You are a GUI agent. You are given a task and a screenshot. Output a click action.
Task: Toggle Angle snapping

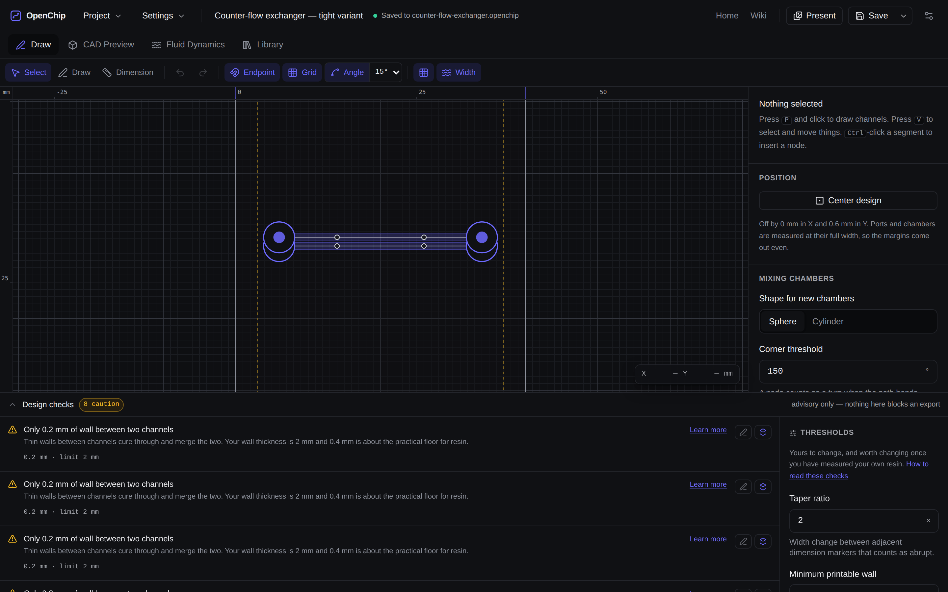348,72
